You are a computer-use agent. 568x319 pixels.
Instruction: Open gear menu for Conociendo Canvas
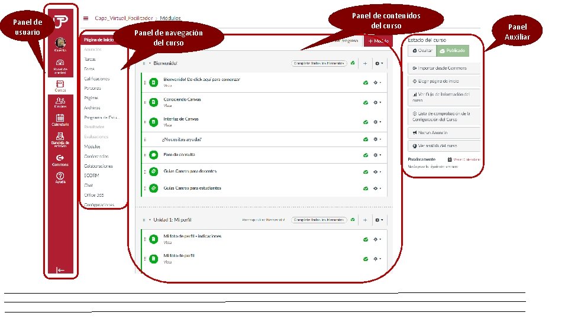tap(377, 102)
